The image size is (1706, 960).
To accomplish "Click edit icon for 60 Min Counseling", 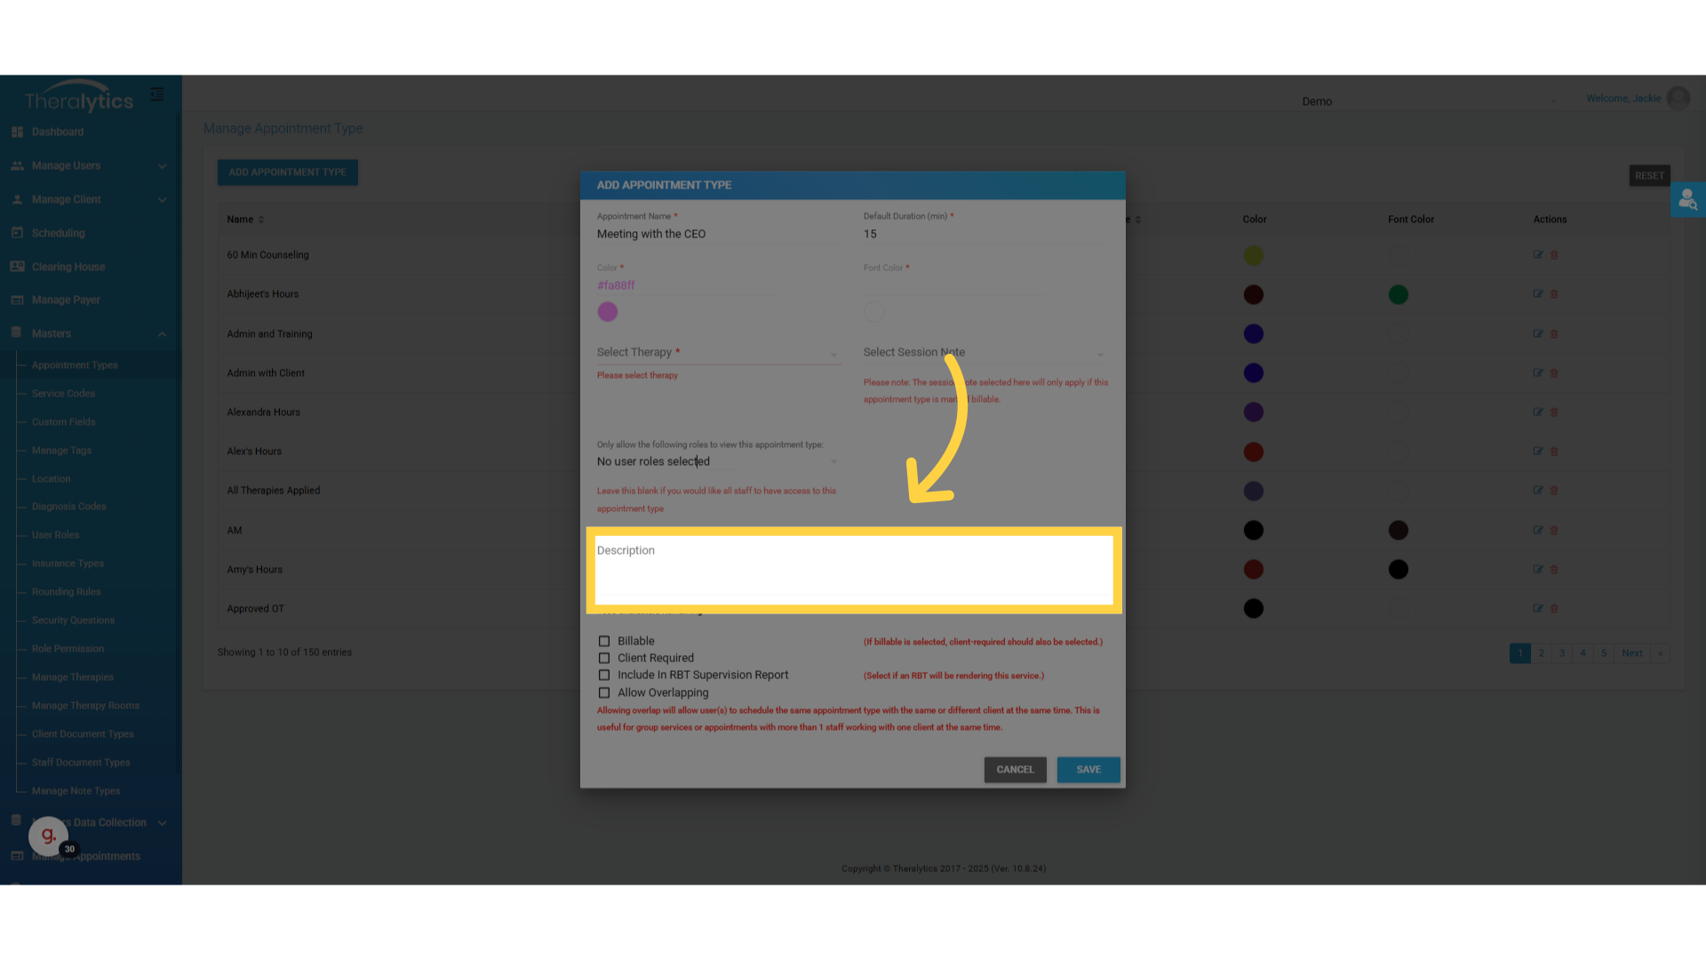I will click(1537, 255).
